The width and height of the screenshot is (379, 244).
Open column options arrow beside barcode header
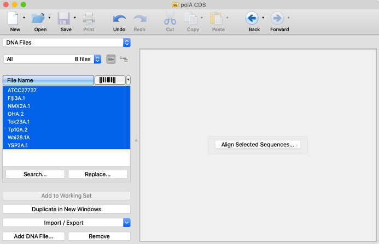coord(128,80)
